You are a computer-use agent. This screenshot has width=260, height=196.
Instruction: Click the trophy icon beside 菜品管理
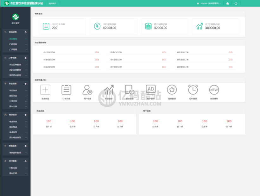[x=5, y=84]
